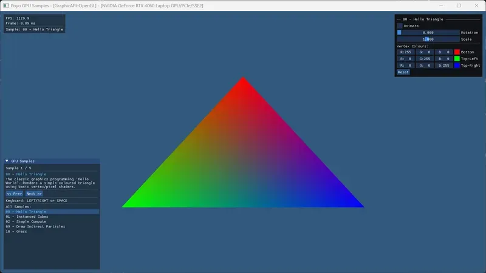The height and width of the screenshot is (273, 486).
Task: Edit Bottom vertex green value field
Action: click(425, 52)
